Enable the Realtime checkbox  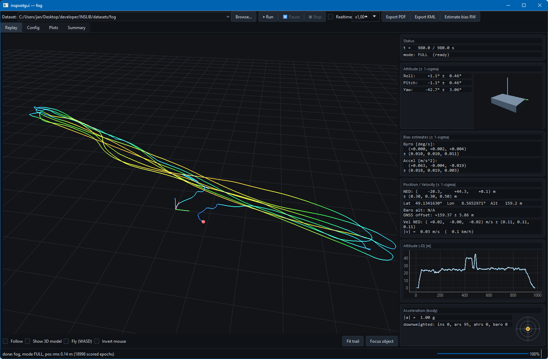[x=331, y=17]
